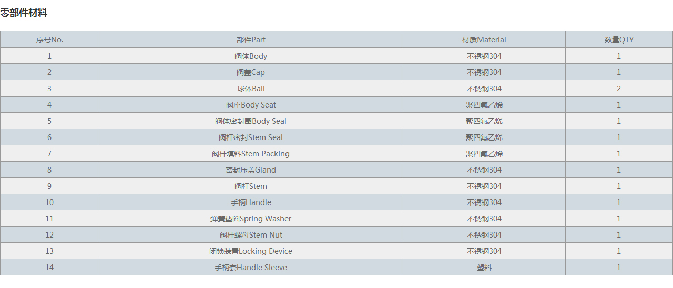Click the 塑料 material cell
Viewport: 673px width, 288px height.
point(484,268)
